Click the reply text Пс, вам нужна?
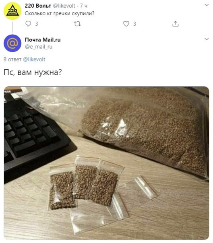 click(33, 72)
